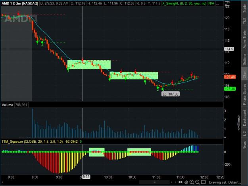Click the H: 112.46 high value in header
Image resolution: width=248 pixels, height=186 pixels.
click(x=94, y=3)
